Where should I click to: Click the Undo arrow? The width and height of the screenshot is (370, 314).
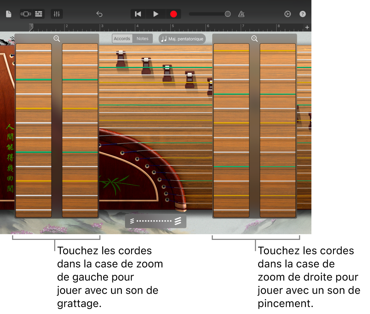point(99,14)
